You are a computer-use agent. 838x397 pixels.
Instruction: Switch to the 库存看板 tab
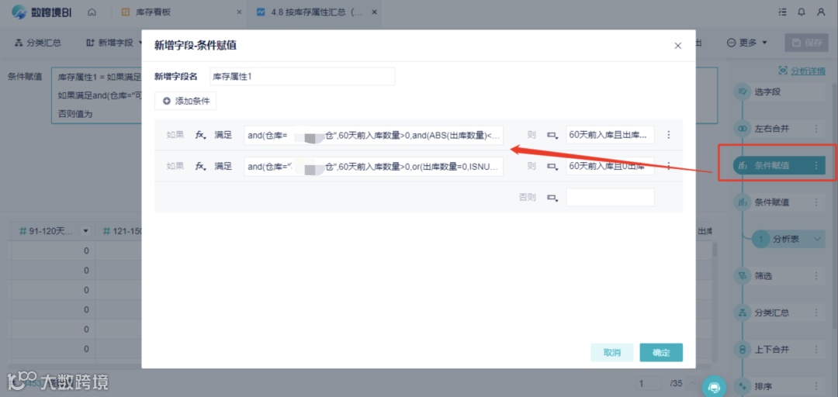click(152, 12)
